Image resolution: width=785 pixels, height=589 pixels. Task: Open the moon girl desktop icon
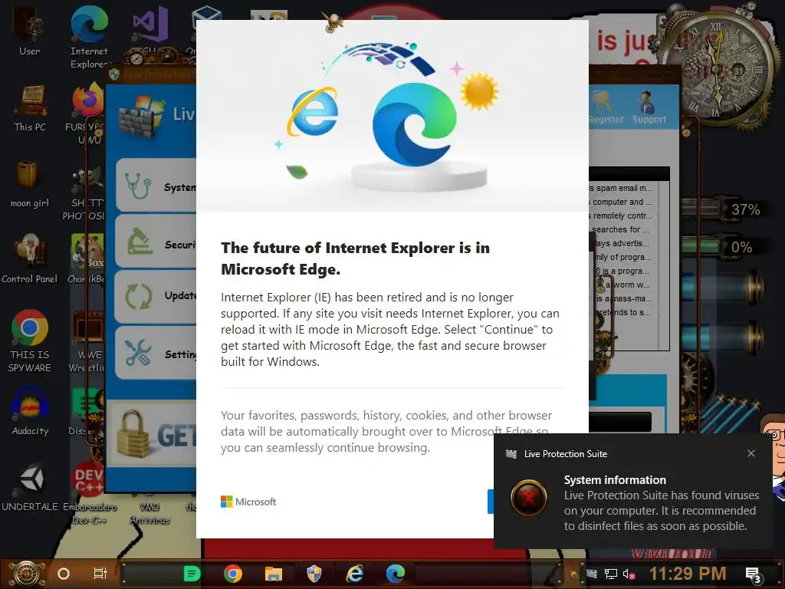[30, 183]
